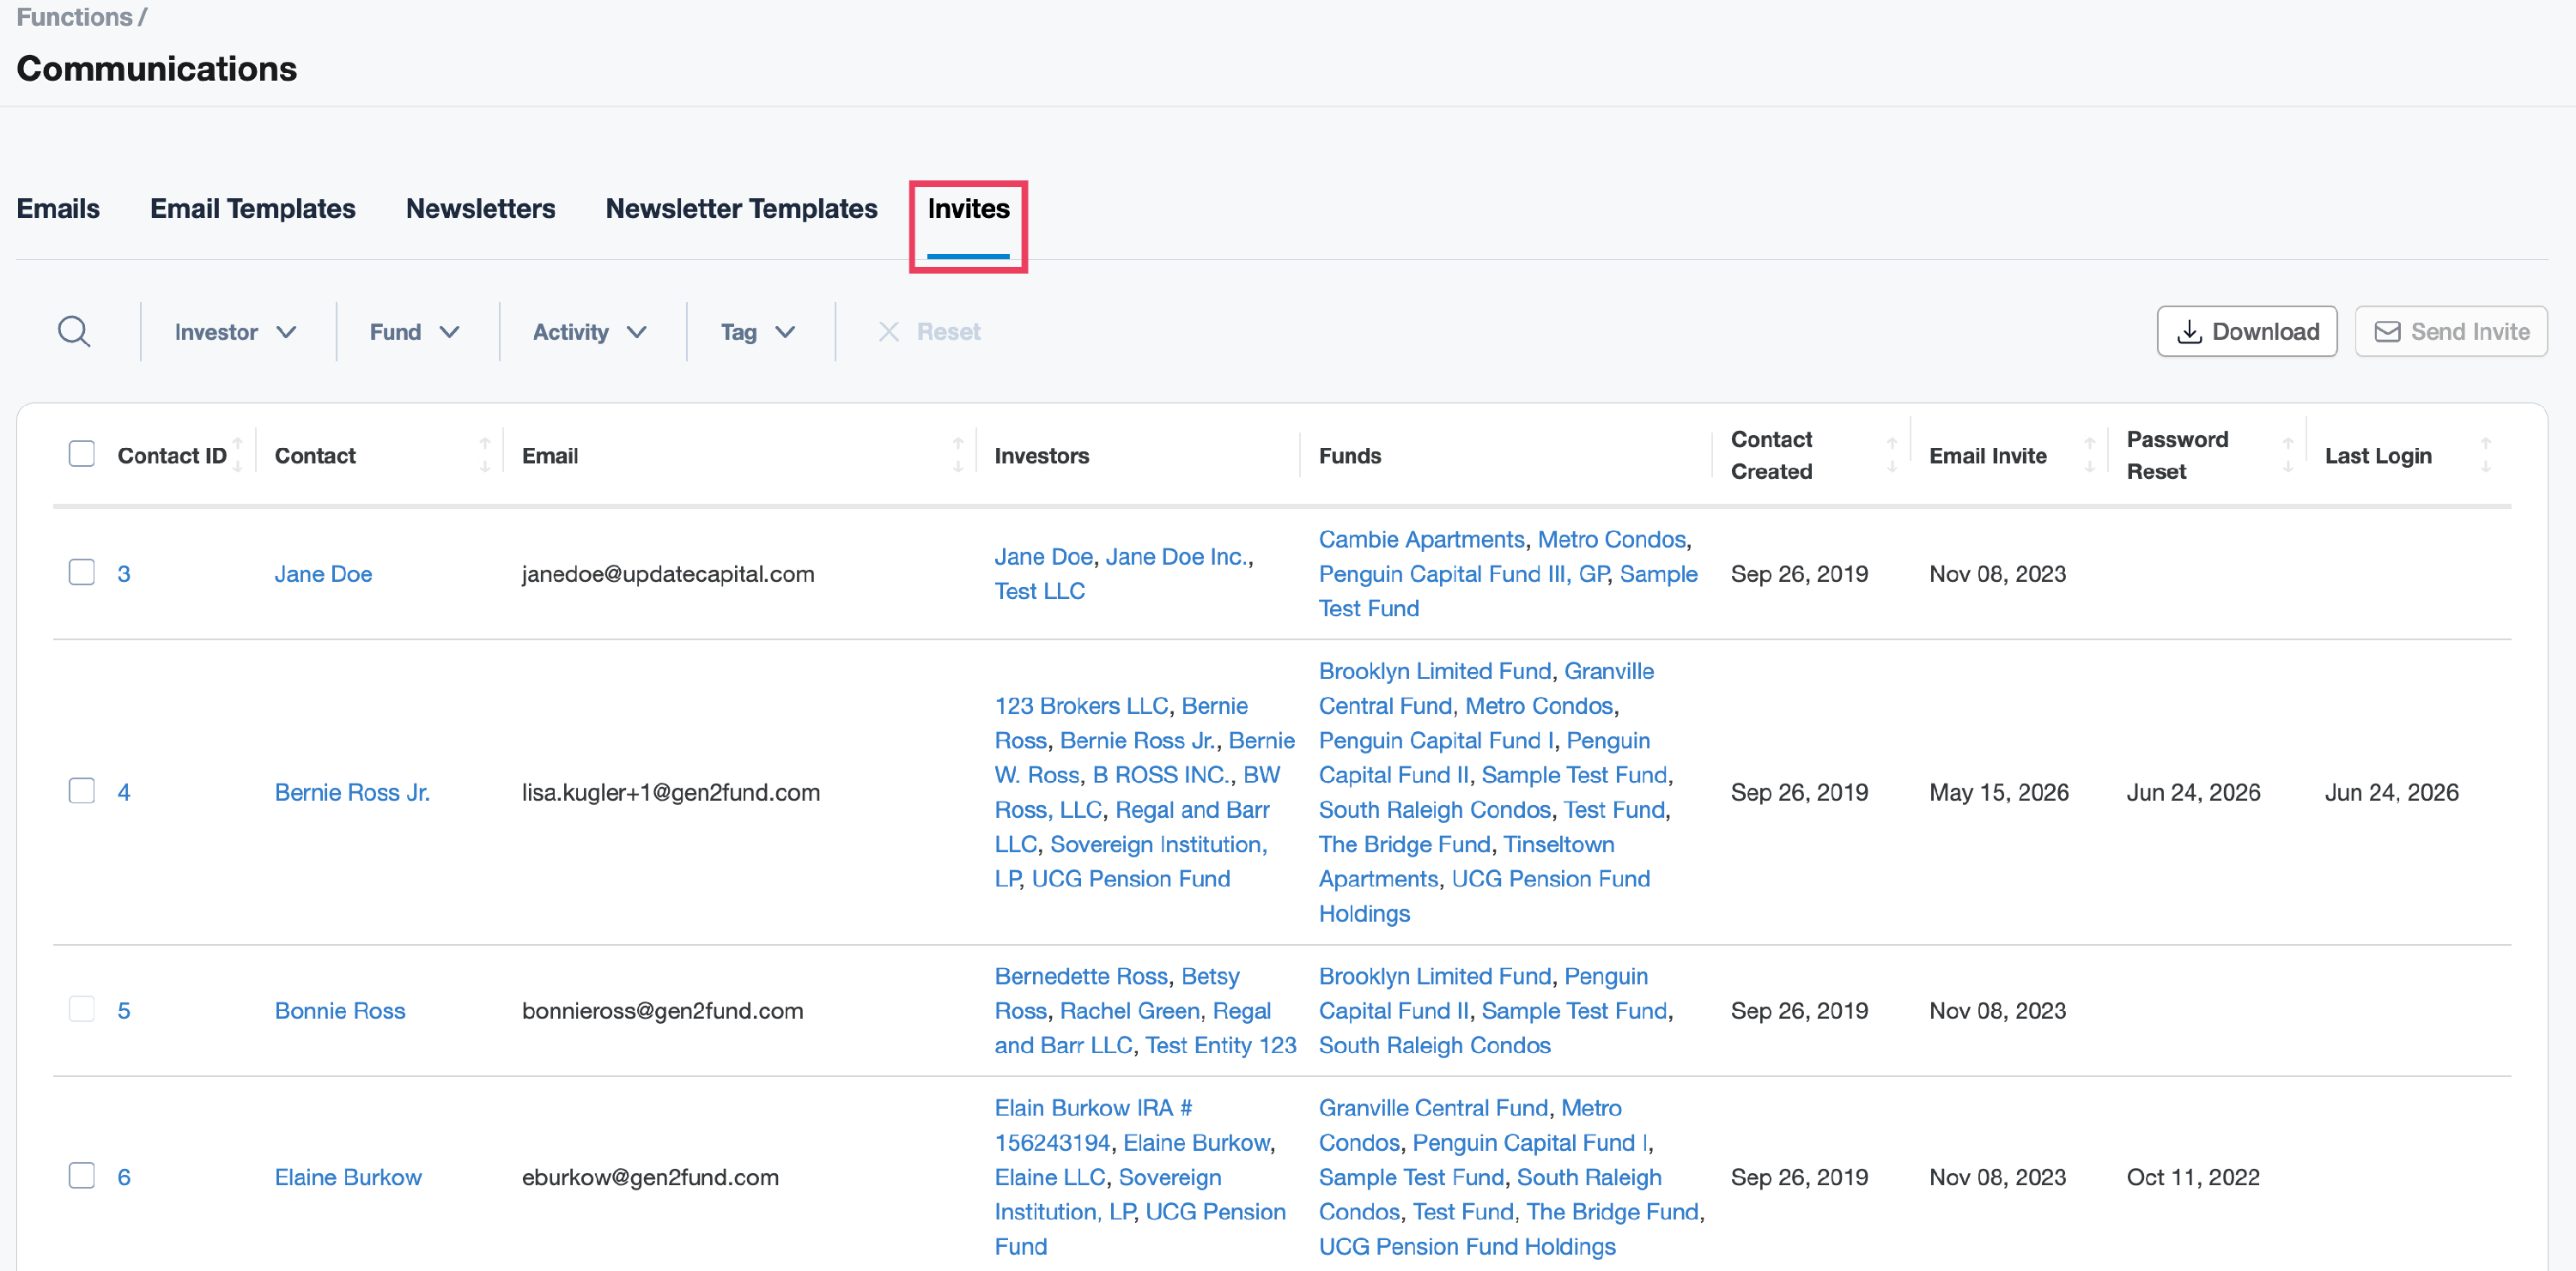This screenshot has height=1271, width=2576.
Task: Click janedoe@updatecapital.com email cell
Action: (x=668, y=573)
